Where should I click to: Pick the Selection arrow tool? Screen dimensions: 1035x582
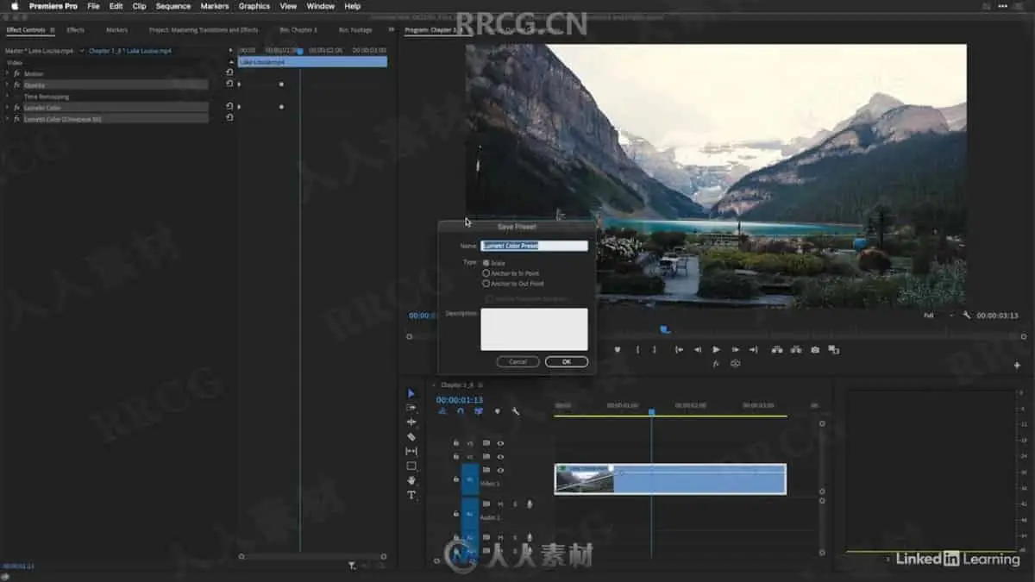point(411,393)
